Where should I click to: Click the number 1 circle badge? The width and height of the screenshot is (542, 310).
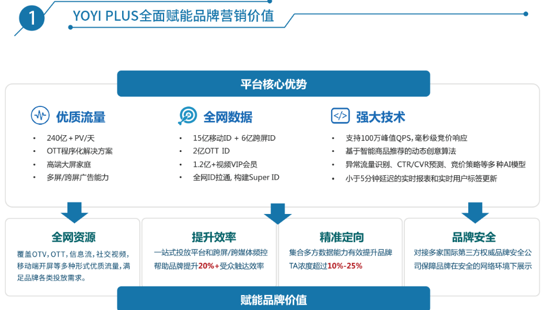pyautogui.click(x=32, y=18)
